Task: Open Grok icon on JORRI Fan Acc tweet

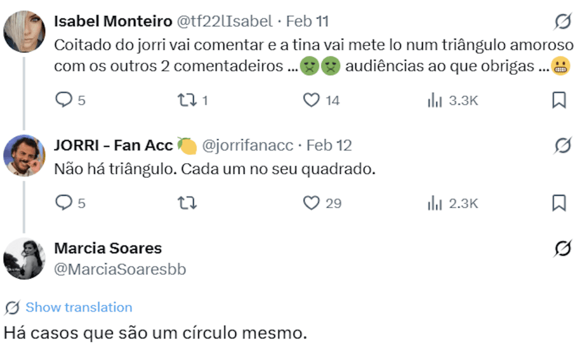Action: tap(562, 145)
